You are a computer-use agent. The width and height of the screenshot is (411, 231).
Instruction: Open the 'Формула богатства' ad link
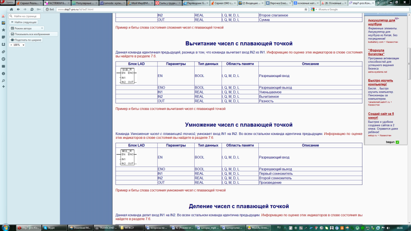[376, 52]
